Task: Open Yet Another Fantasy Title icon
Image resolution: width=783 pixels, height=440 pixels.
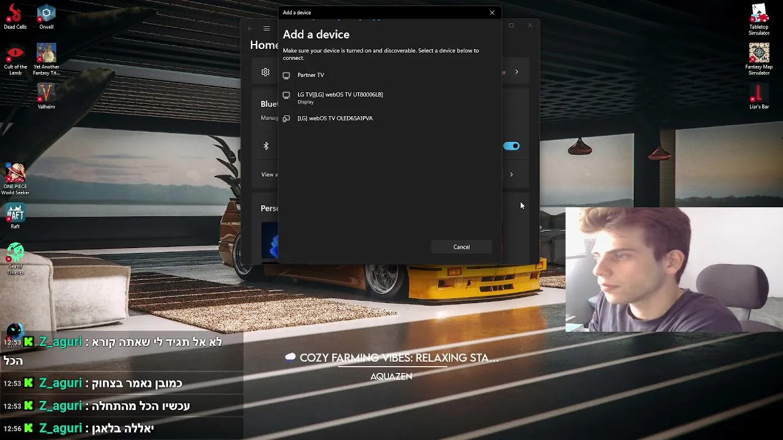Action: pyautogui.click(x=46, y=60)
